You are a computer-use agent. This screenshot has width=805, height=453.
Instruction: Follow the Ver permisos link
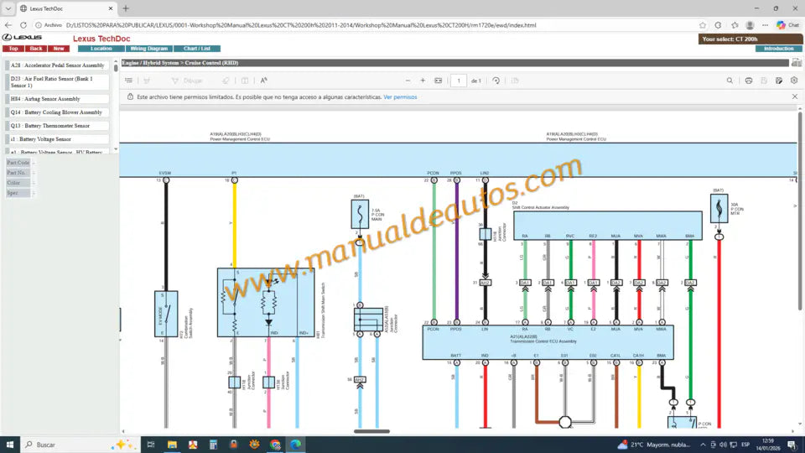click(x=400, y=97)
